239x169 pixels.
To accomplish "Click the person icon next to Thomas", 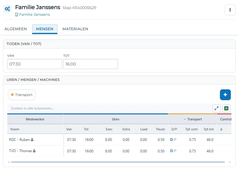I will (x=34, y=151).
